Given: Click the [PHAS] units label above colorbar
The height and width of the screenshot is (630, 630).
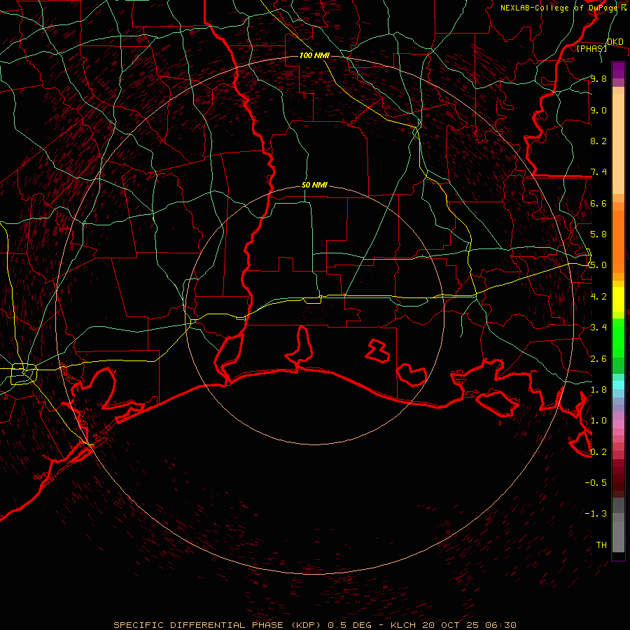Looking at the screenshot, I should [591, 48].
